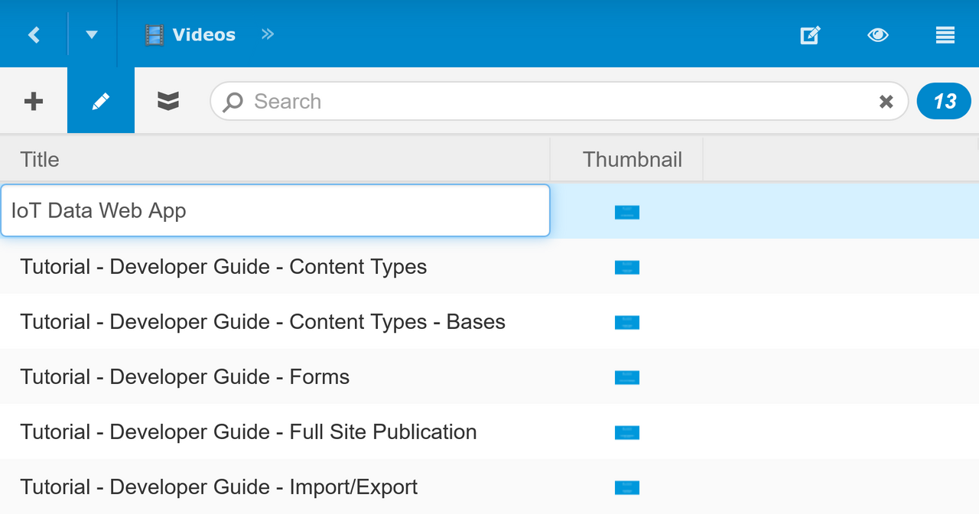Open Tutorial - Developer Guide - Content Types row
This screenshot has height=514, width=979.
click(223, 267)
